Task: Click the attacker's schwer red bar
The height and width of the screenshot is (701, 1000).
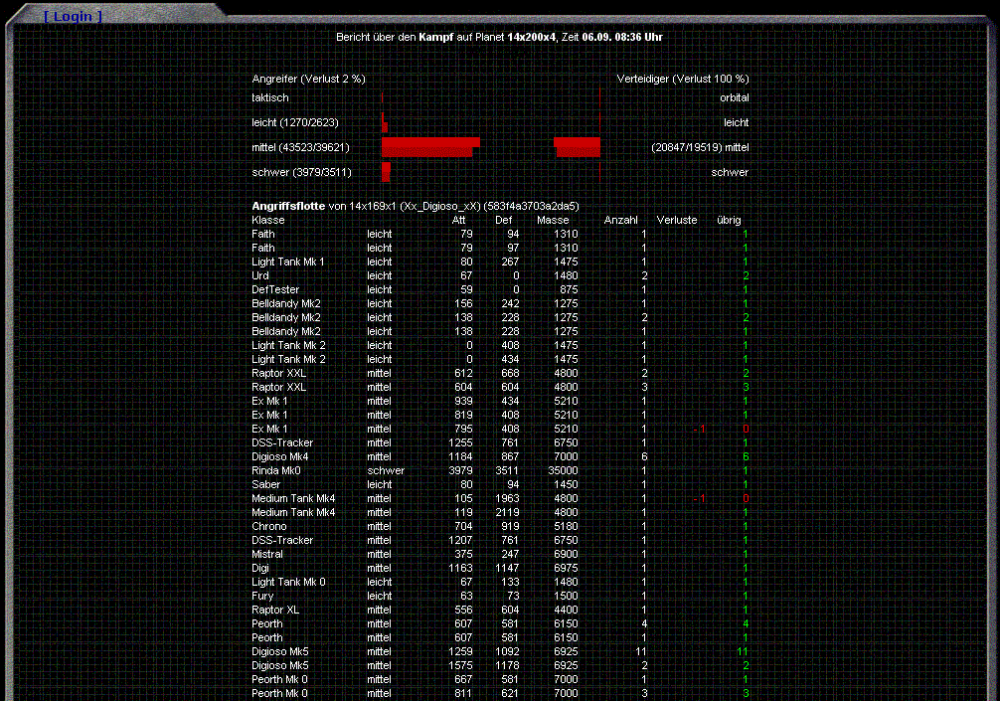Action: tap(386, 172)
